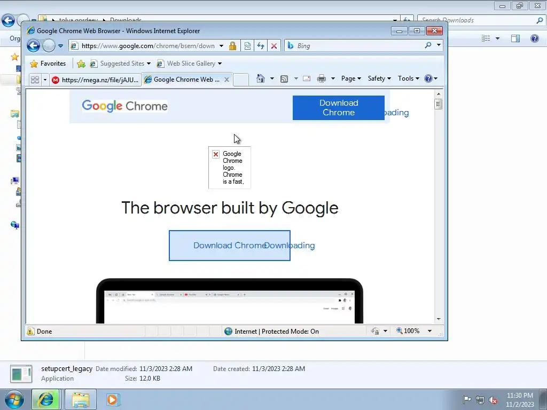547x410 pixels.
Task: Click Internet Protected Mode status text
Action: click(277, 331)
